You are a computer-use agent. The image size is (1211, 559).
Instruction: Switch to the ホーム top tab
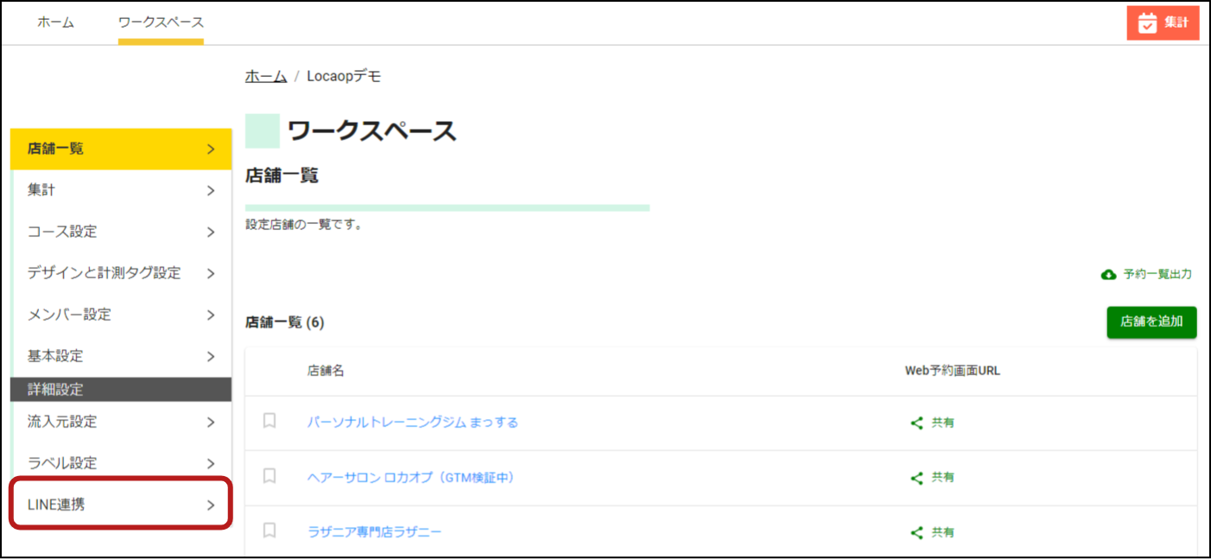(55, 22)
